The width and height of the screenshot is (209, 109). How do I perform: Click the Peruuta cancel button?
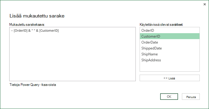click(x=191, y=97)
